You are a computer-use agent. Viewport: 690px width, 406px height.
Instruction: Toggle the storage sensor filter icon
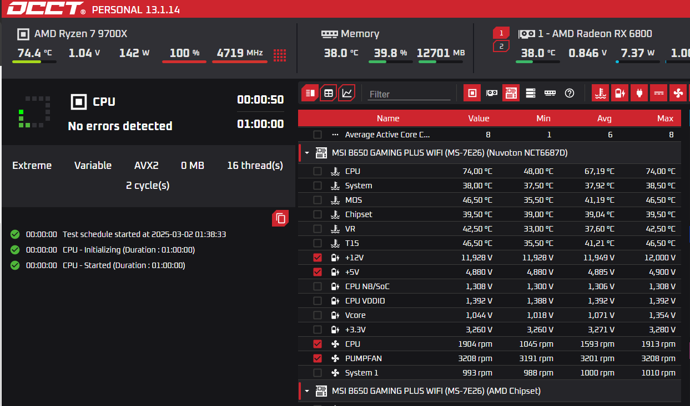pyautogui.click(x=530, y=93)
